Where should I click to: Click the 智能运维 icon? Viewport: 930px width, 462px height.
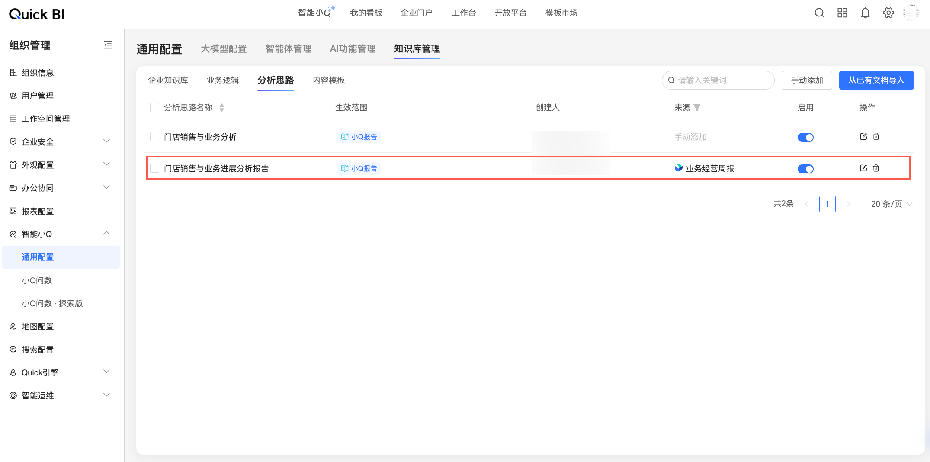(x=13, y=396)
